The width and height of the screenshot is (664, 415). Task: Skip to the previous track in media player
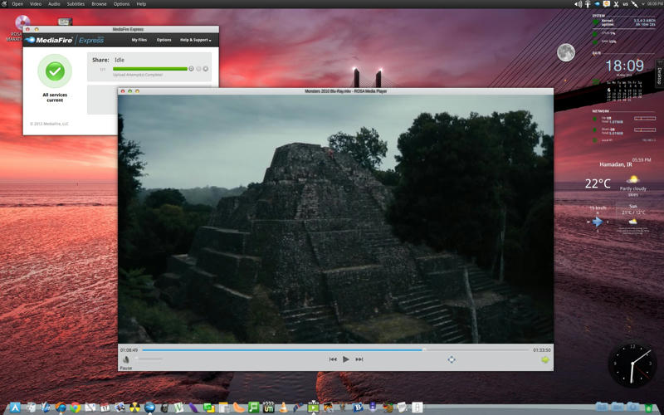point(333,359)
